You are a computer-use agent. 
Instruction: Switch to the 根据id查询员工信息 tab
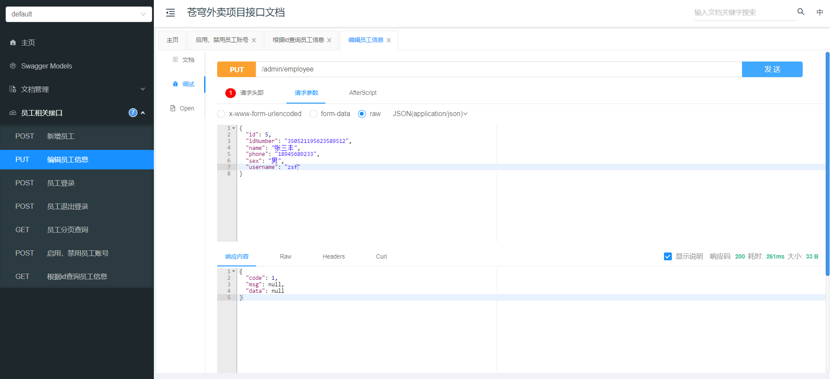298,40
